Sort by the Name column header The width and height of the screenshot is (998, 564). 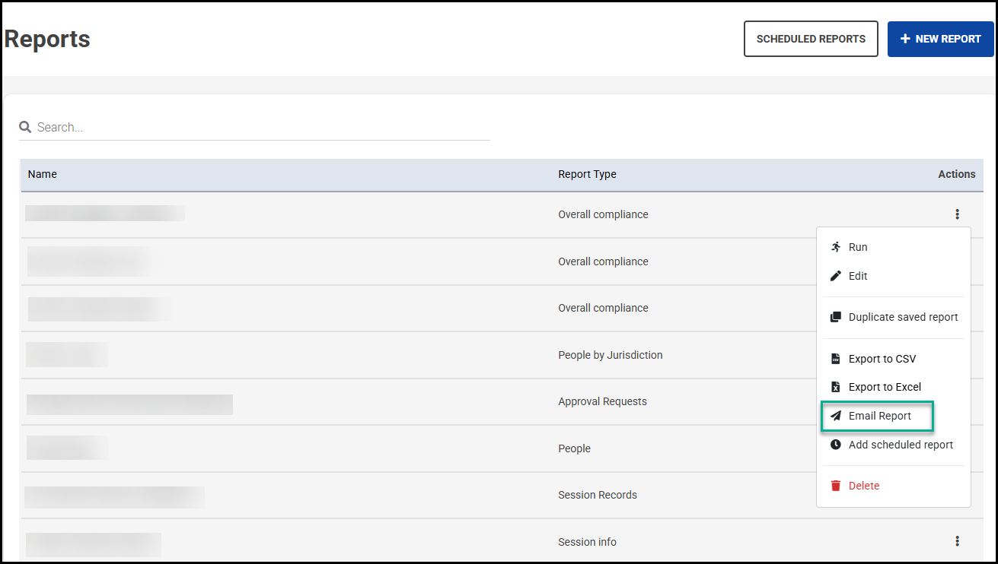[43, 174]
